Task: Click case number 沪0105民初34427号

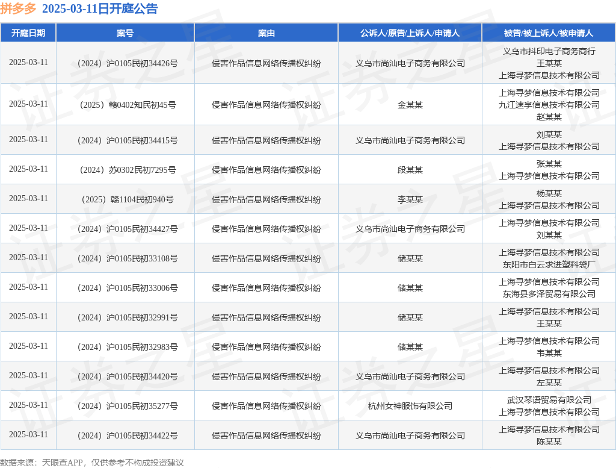Action: [x=128, y=229]
